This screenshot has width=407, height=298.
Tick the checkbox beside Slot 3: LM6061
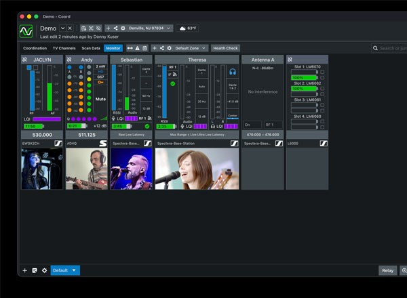point(322,105)
